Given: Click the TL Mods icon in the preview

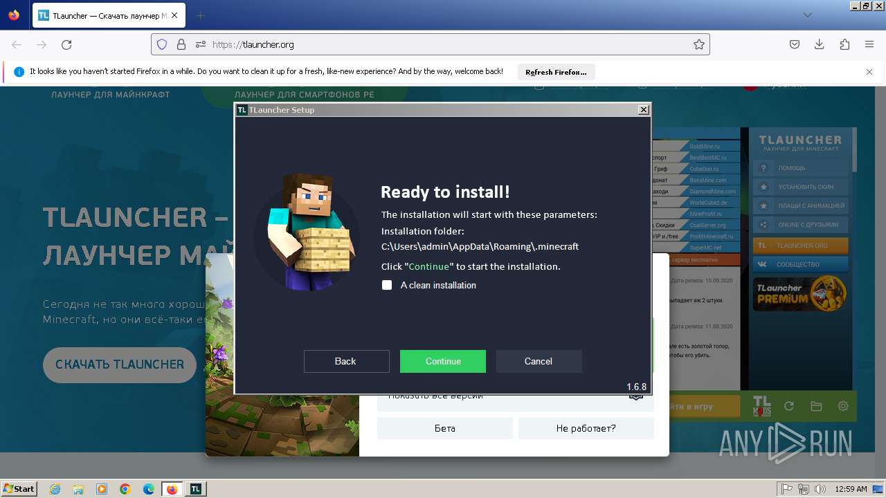Looking at the screenshot, I should coord(762,406).
